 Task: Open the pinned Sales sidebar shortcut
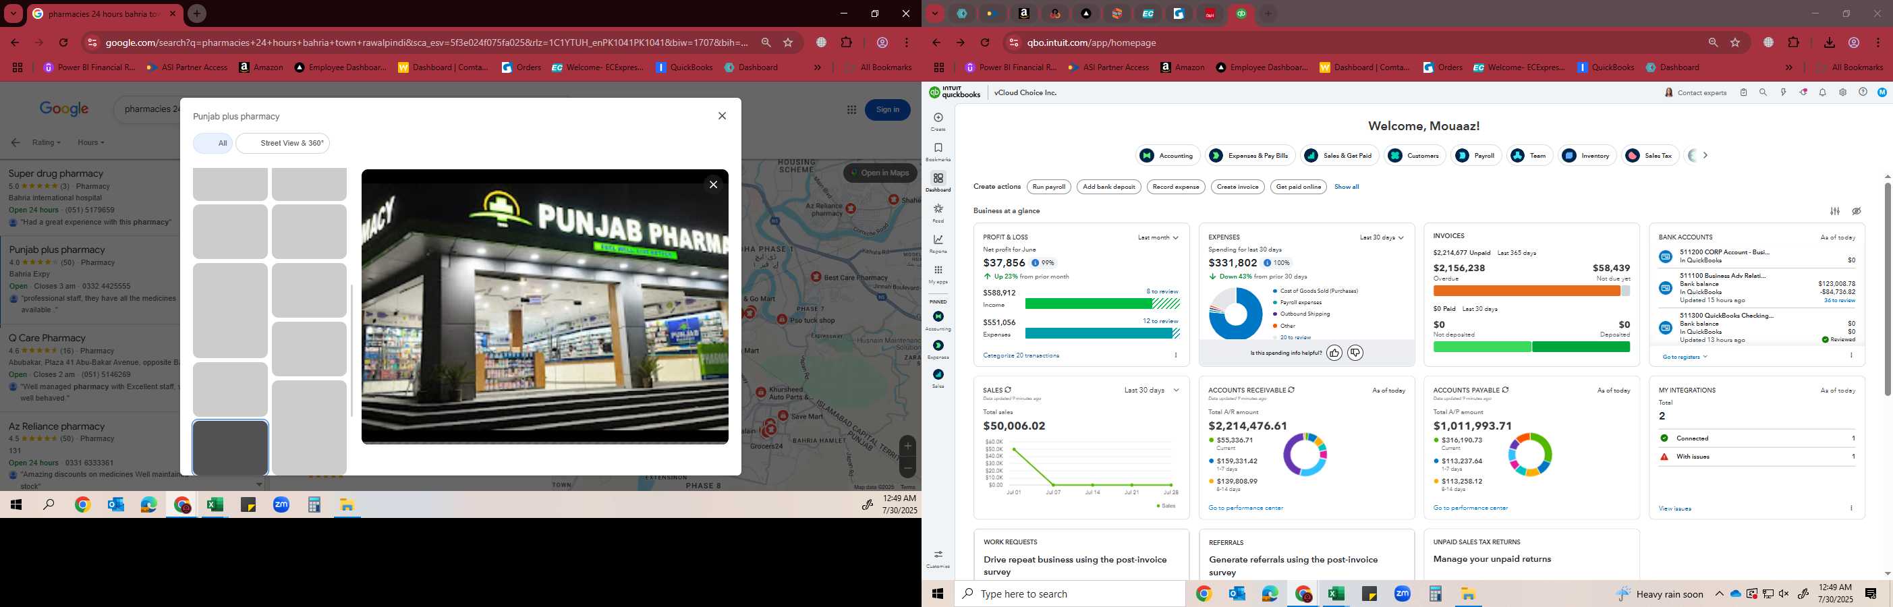(x=938, y=378)
